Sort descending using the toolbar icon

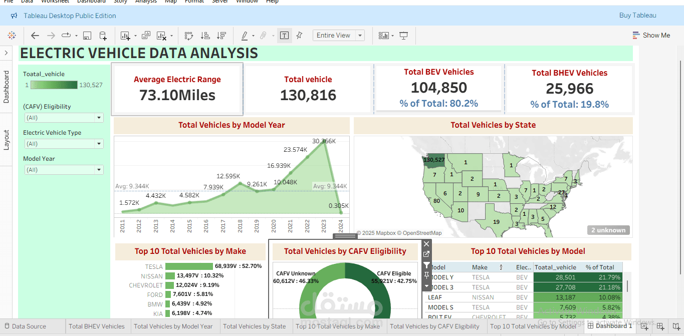pyautogui.click(x=221, y=36)
